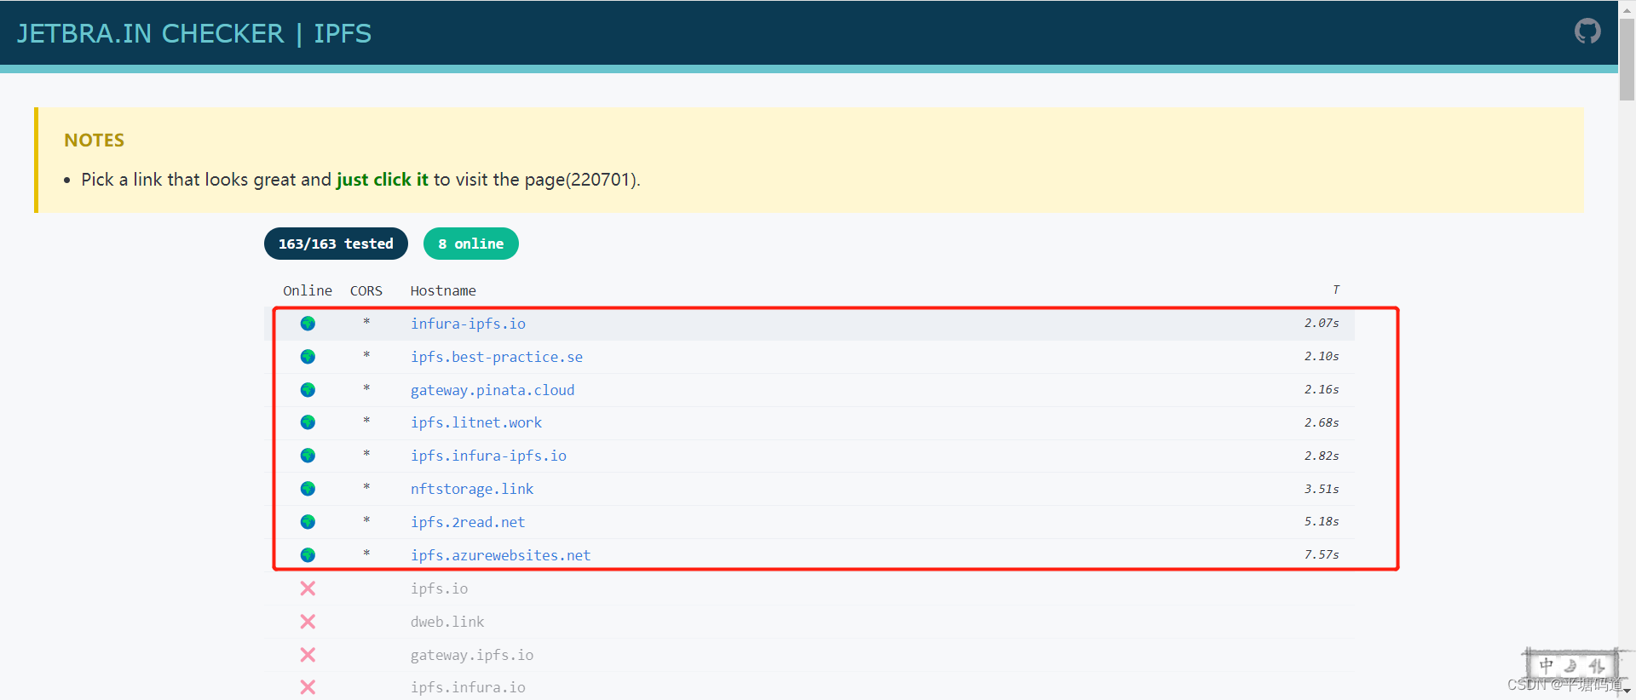Open gateway.pinata.cloud link
Viewport: 1636px width, 700px height.
click(x=493, y=390)
